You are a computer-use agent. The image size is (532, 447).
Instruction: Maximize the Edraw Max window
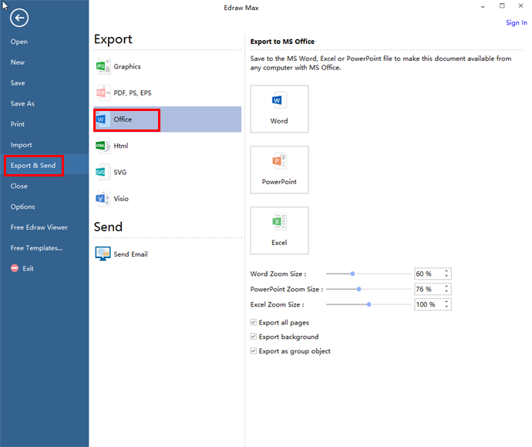[502, 5]
